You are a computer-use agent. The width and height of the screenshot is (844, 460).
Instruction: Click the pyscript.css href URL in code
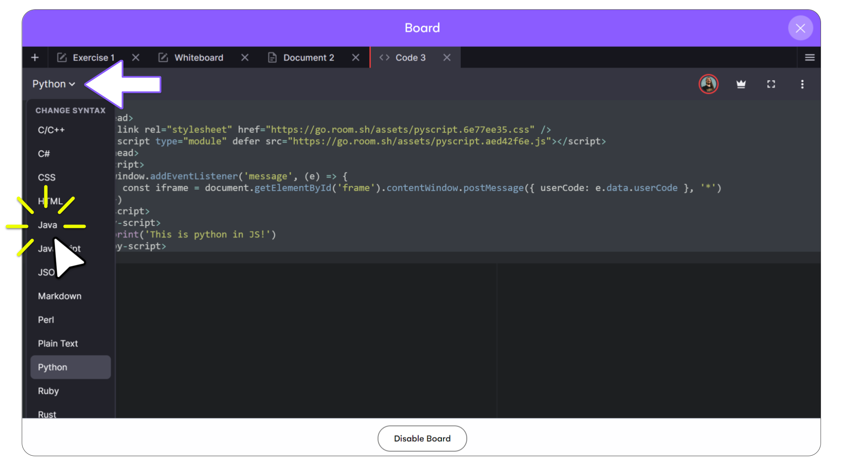coord(399,129)
